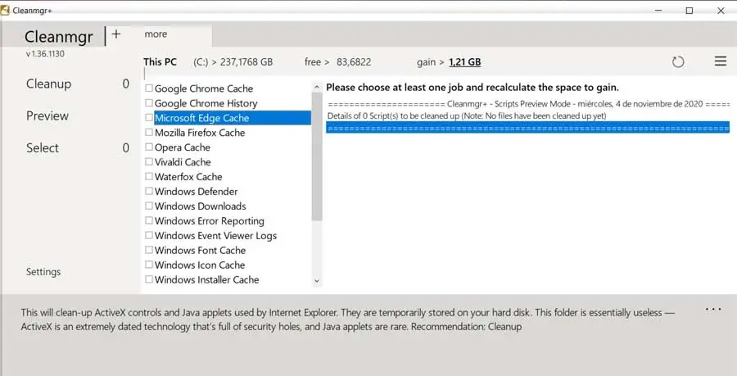Select the Opera Cache list entry text

point(183,147)
